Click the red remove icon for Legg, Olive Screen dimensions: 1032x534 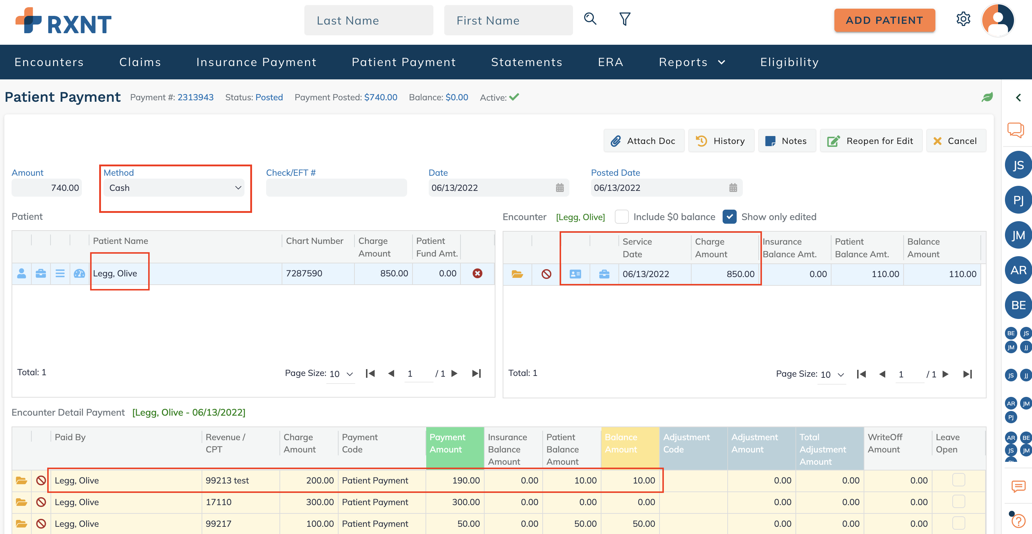(477, 273)
